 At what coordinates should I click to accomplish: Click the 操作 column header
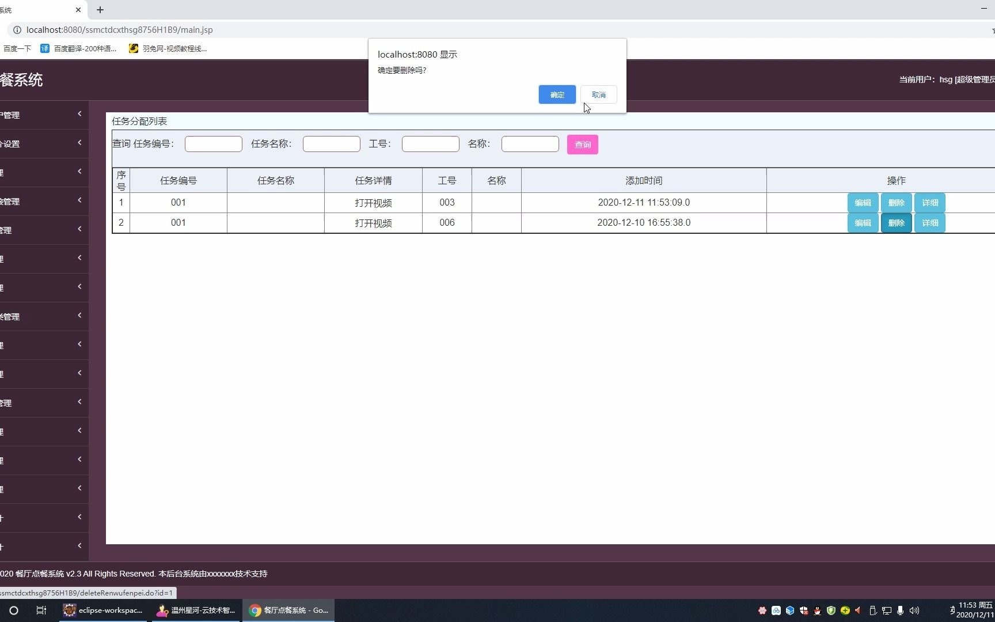point(896,181)
